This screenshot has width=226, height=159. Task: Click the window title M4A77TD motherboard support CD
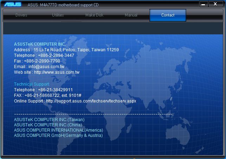(x=63, y=5)
